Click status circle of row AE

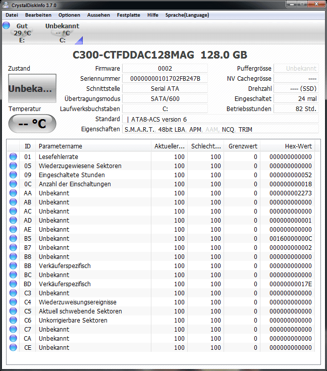point(13,229)
